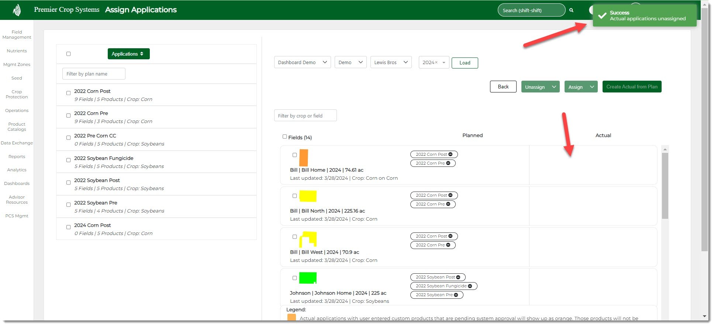Go to Data Exchange in sidebar
This screenshot has width=714, height=326.
(17, 143)
